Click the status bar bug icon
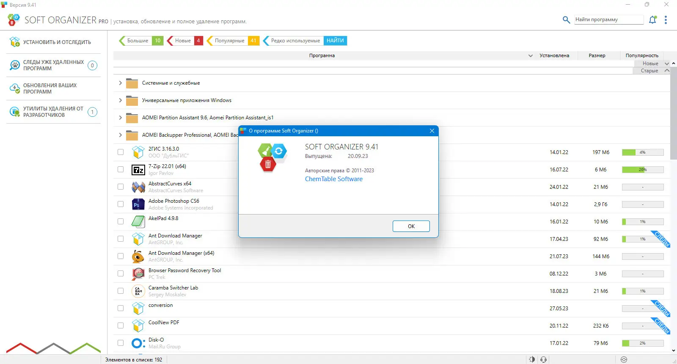This screenshot has width=677, height=364. [532, 359]
